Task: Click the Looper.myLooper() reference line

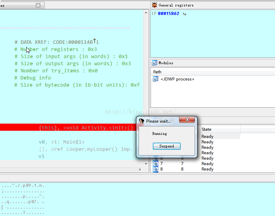Action: (85, 149)
